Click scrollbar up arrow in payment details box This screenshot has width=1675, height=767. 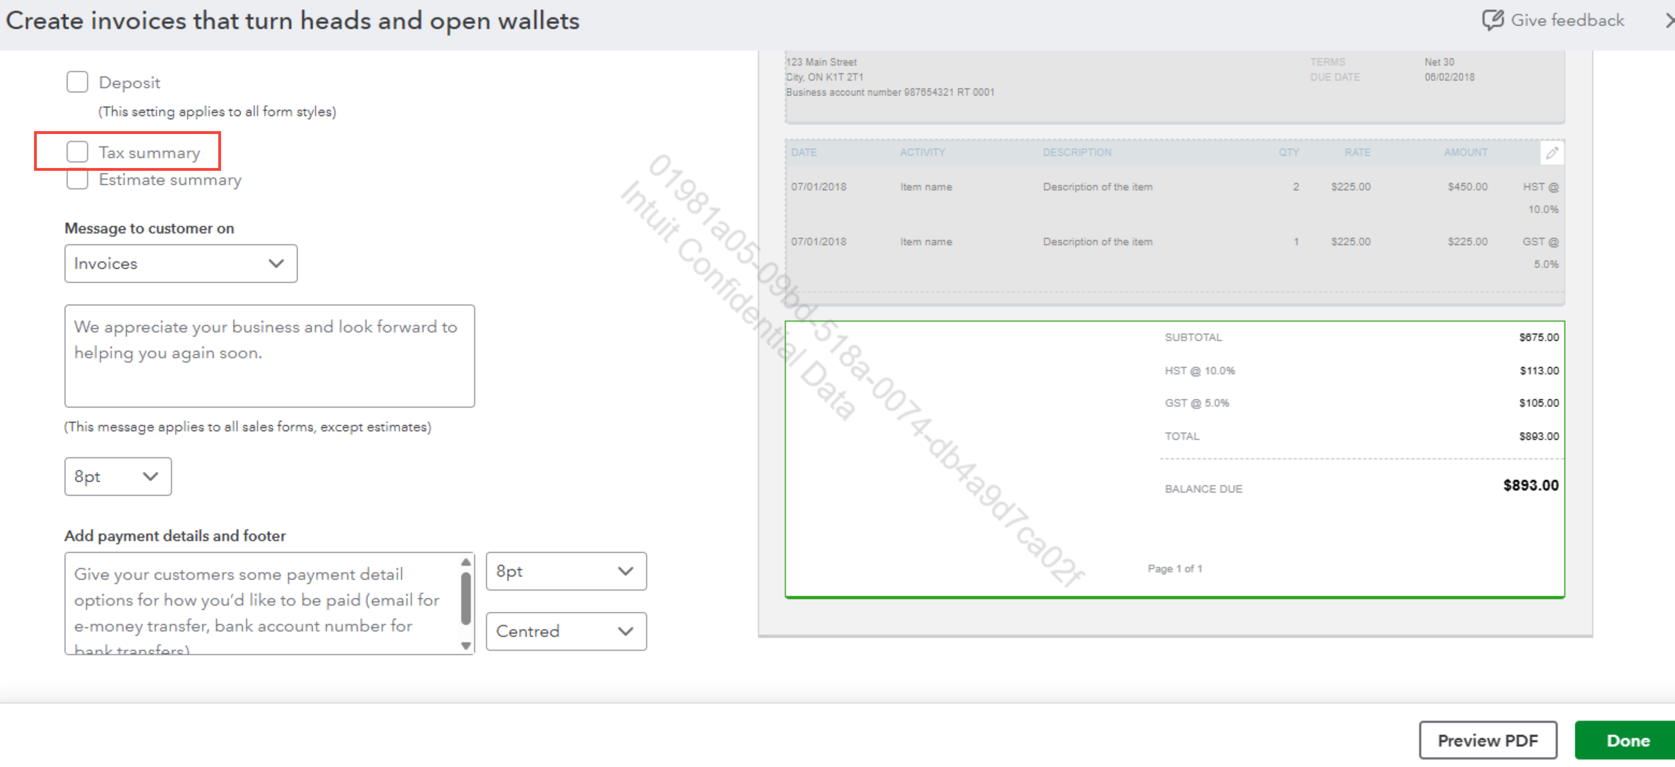pos(466,562)
